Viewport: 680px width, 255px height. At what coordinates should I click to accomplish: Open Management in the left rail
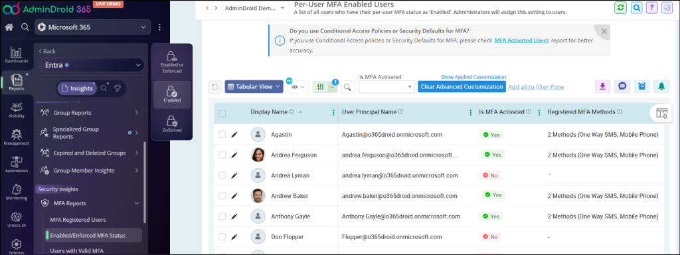(x=17, y=137)
